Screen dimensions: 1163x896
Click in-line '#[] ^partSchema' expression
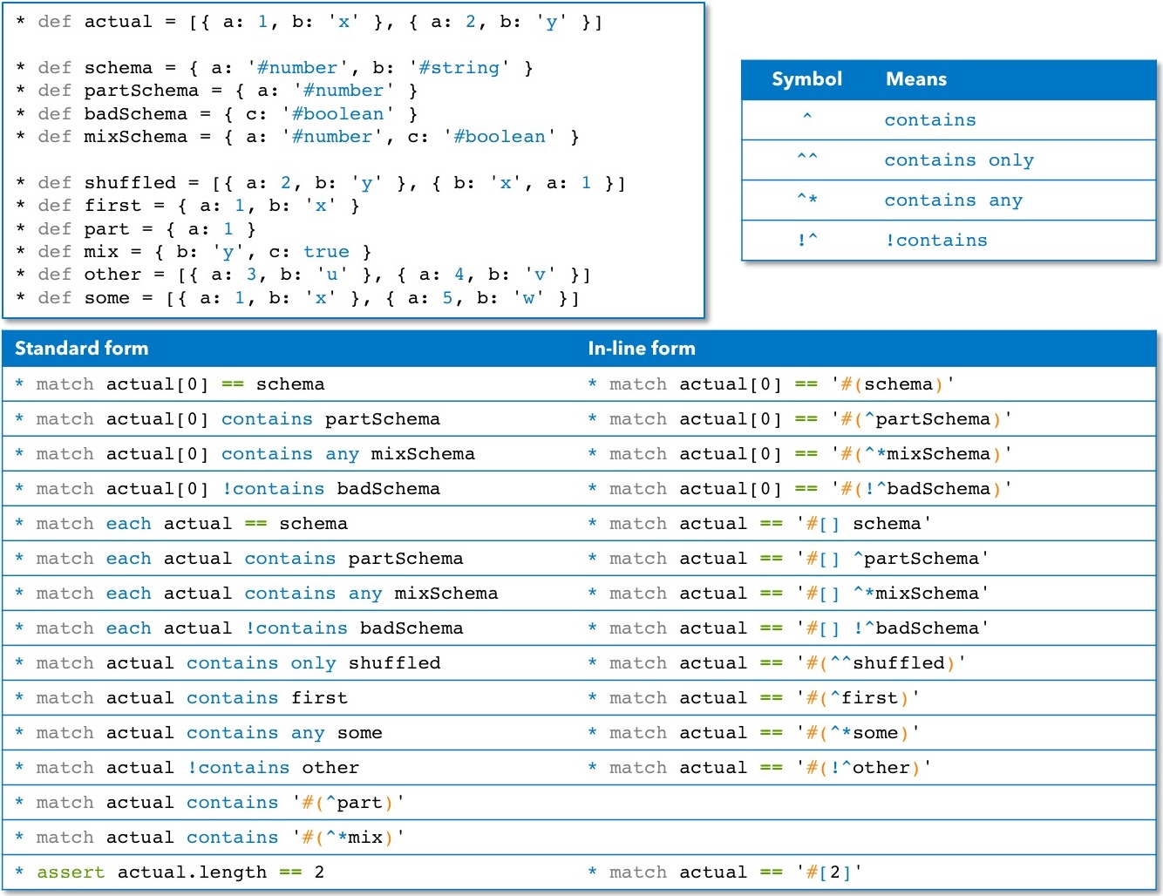pos(893,559)
